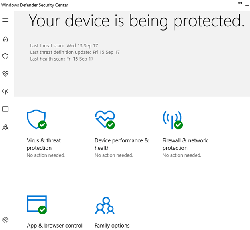Open Device performance & health link
Screen dimensions: 250x230
tap(121, 144)
